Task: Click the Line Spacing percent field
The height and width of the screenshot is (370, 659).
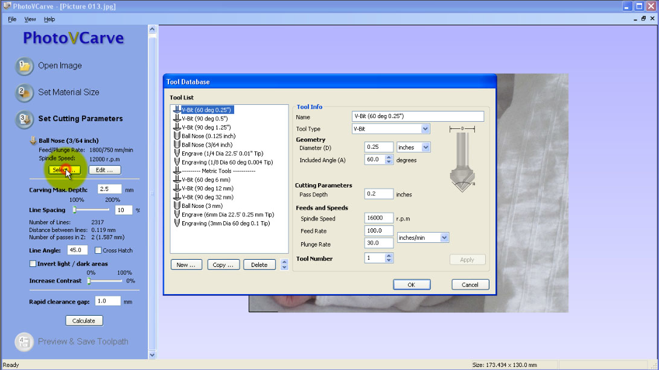Action: 124,210
